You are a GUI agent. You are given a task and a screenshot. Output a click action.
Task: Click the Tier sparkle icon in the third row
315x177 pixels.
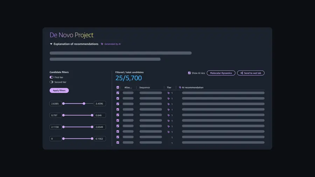point(169,104)
